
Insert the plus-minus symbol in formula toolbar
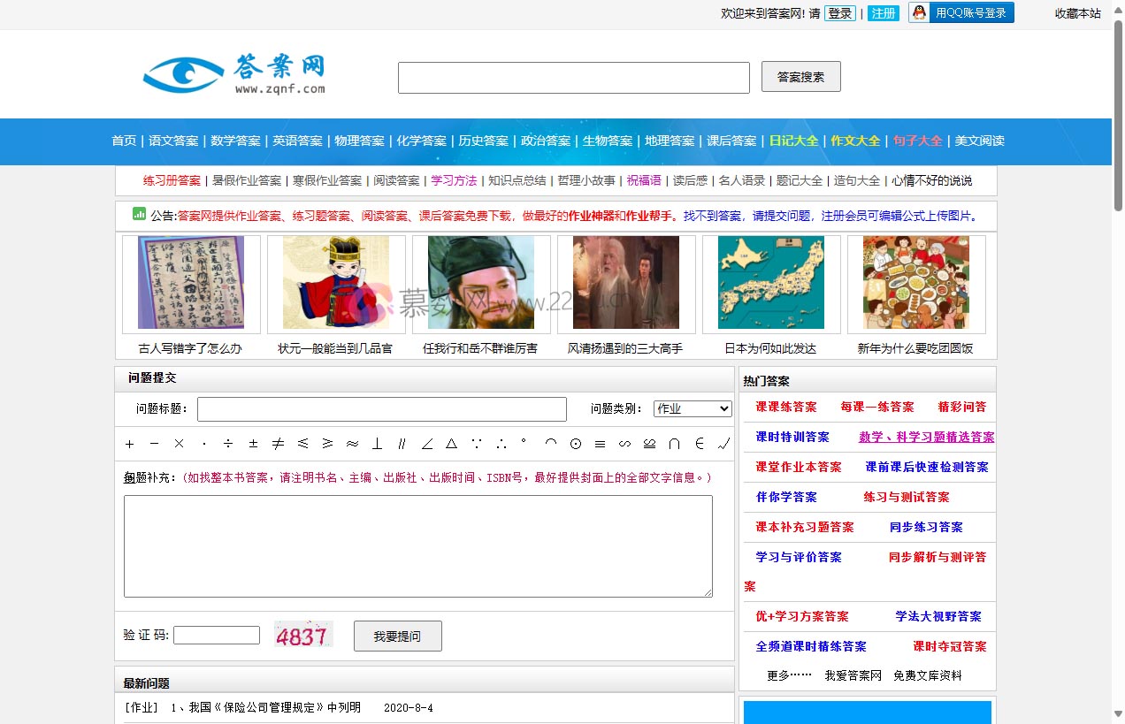coord(252,444)
